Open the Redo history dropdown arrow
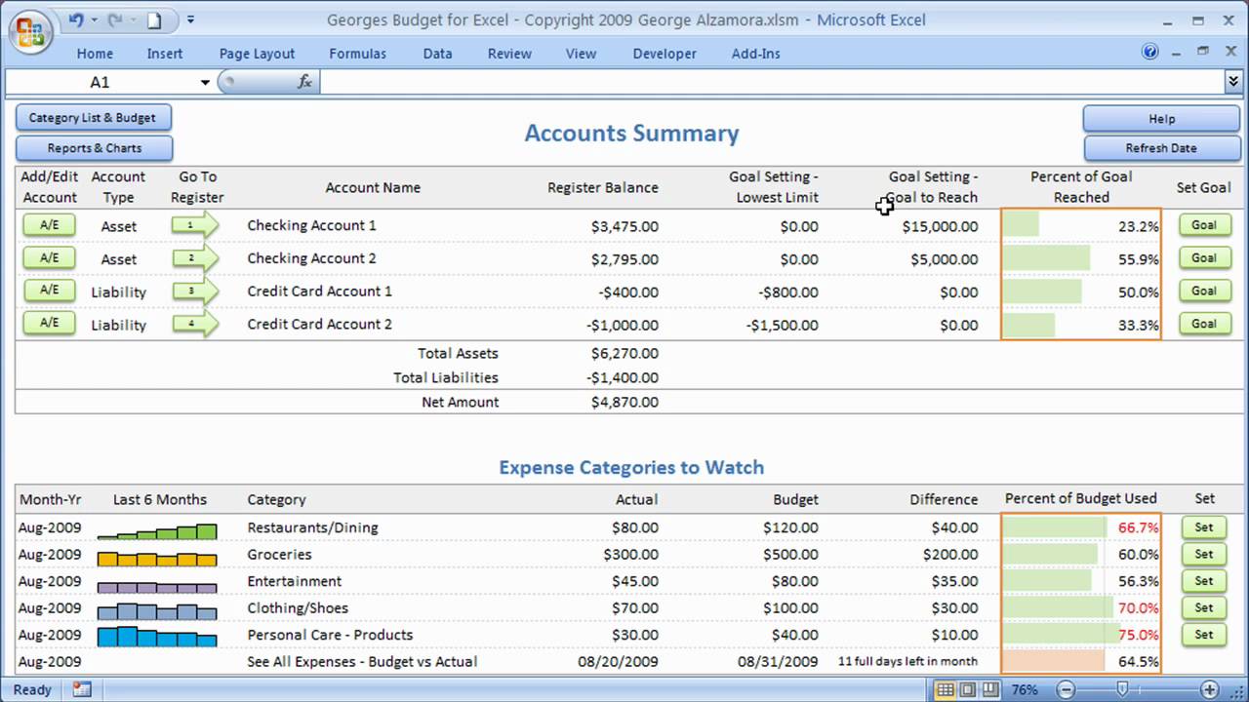The image size is (1249, 702). (x=132, y=19)
